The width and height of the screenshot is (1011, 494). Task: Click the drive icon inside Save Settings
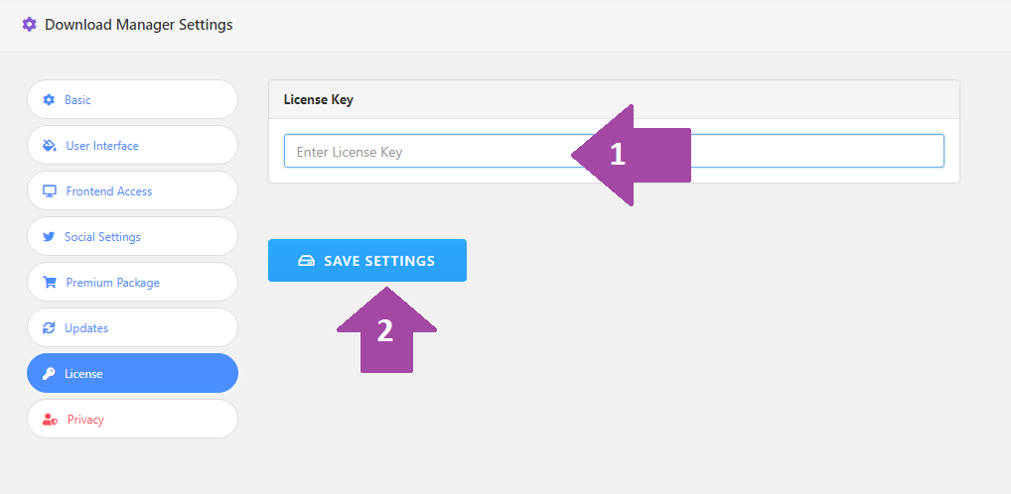coord(306,261)
